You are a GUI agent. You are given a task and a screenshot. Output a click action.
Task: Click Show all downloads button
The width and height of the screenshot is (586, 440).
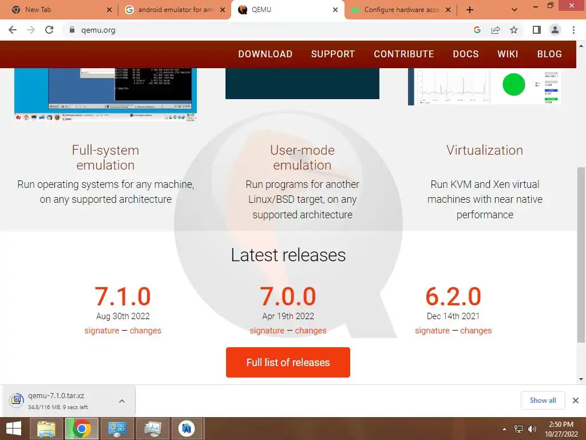(543, 400)
